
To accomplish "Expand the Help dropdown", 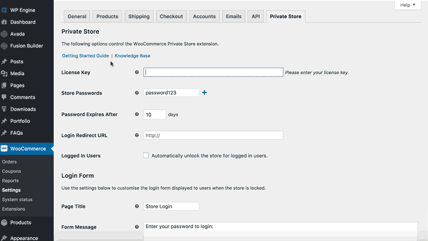I will pyautogui.click(x=407, y=5).
